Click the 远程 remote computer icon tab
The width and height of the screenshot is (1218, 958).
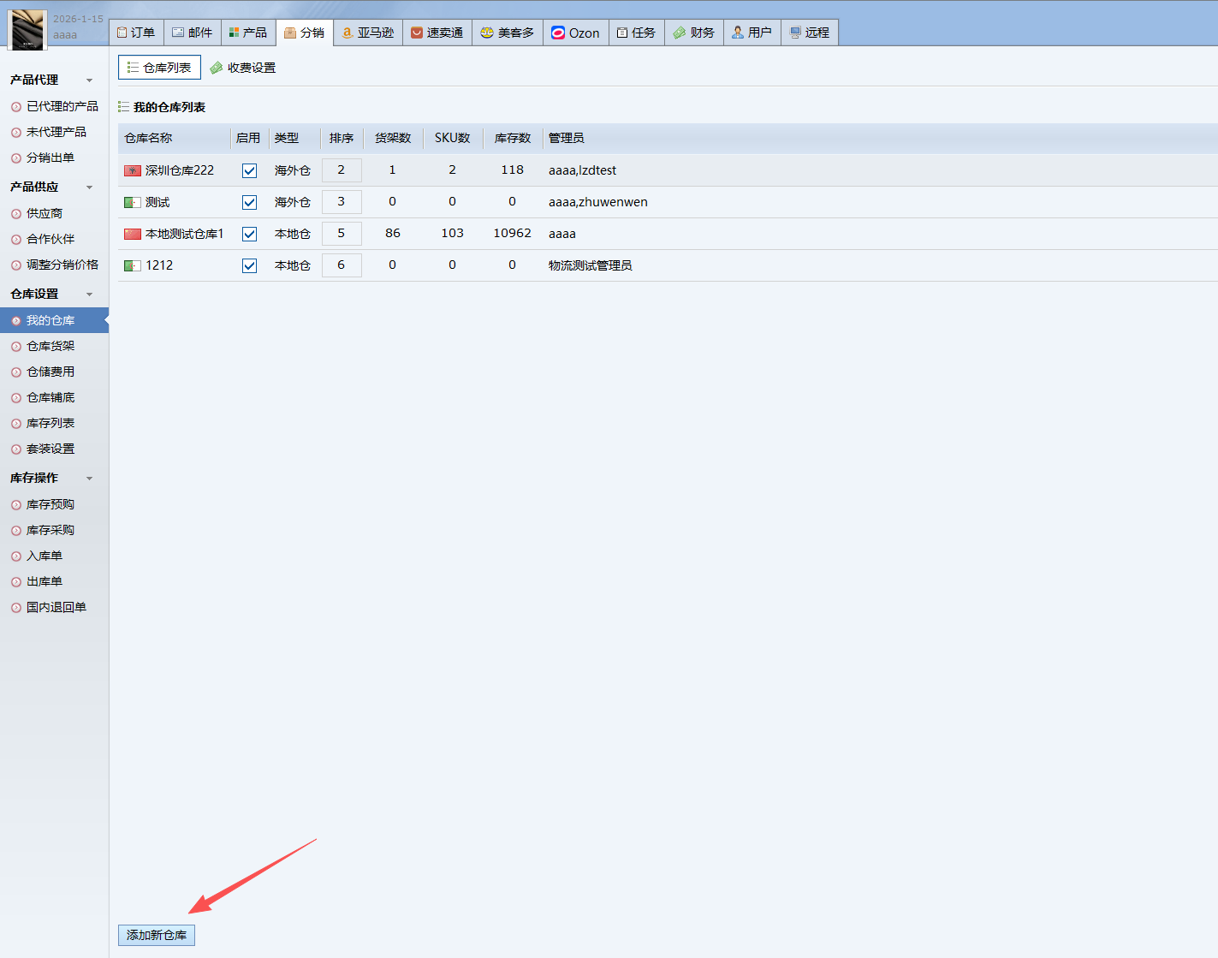809,33
